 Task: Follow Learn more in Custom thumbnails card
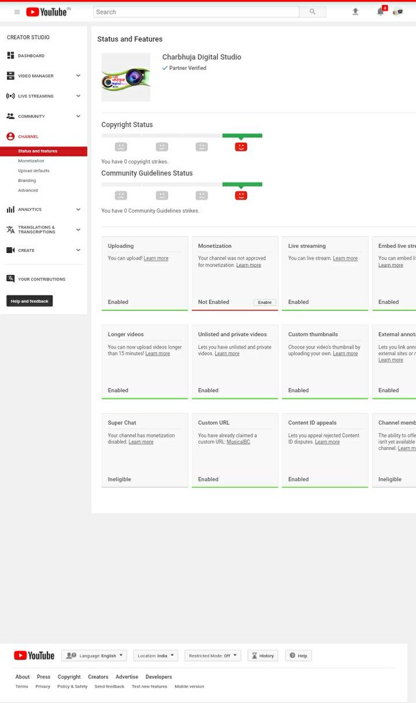click(x=345, y=353)
